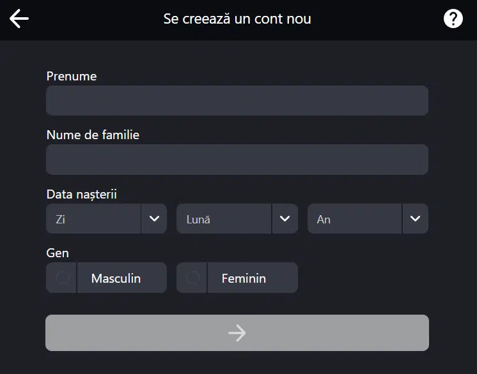Screen dimensions: 477x374
Task: Expand the Lună month dropdown
Action: [237, 218]
